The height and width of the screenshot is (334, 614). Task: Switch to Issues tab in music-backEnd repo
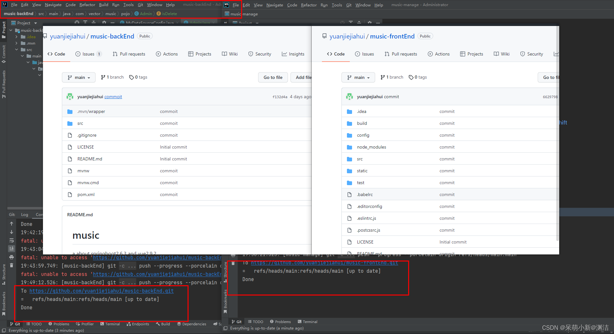pyautogui.click(x=88, y=54)
